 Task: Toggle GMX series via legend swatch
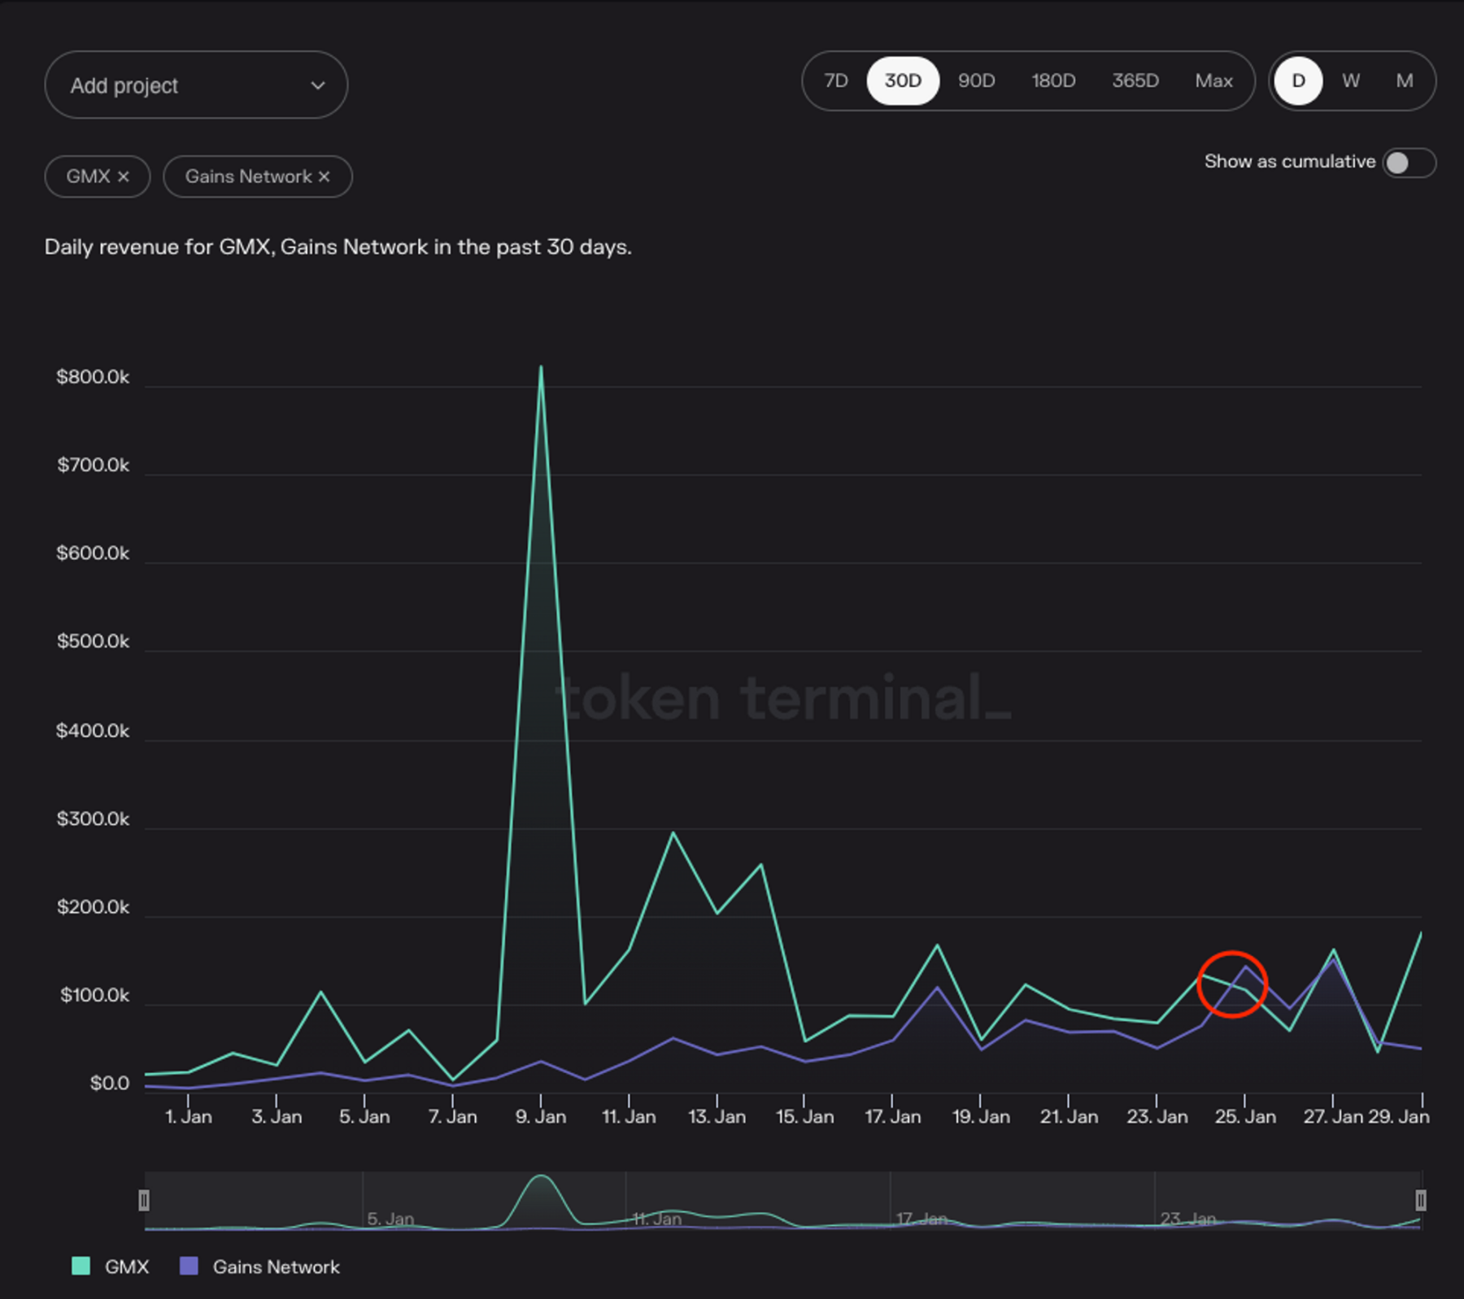[x=81, y=1266]
